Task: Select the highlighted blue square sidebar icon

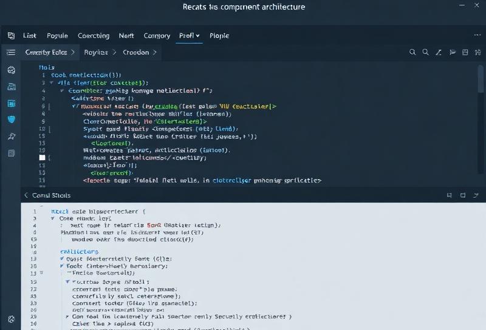Action: (x=12, y=103)
